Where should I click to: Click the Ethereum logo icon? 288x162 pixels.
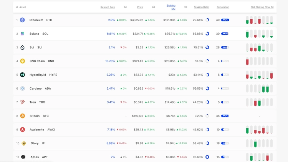22,20
